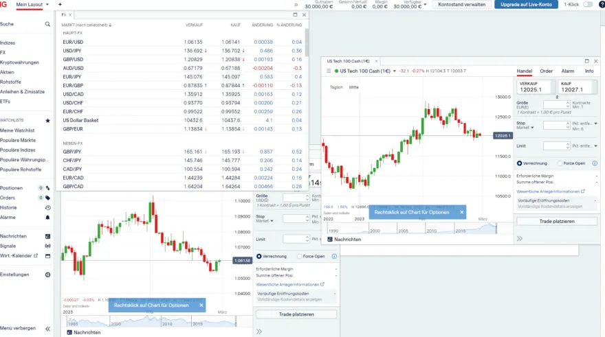This screenshot has height=337, width=605.
Task: Open the Stop Market type dropdown
Action: click(x=531, y=128)
